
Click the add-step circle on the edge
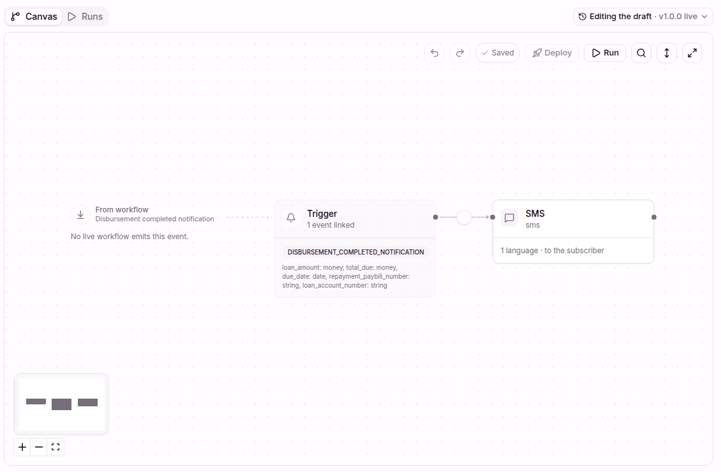(x=464, y=217)
